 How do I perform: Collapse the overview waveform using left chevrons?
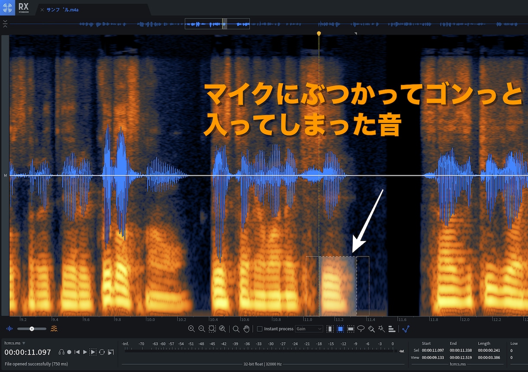(5, 24)
